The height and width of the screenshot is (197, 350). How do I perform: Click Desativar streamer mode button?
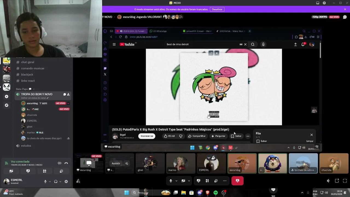217,9
